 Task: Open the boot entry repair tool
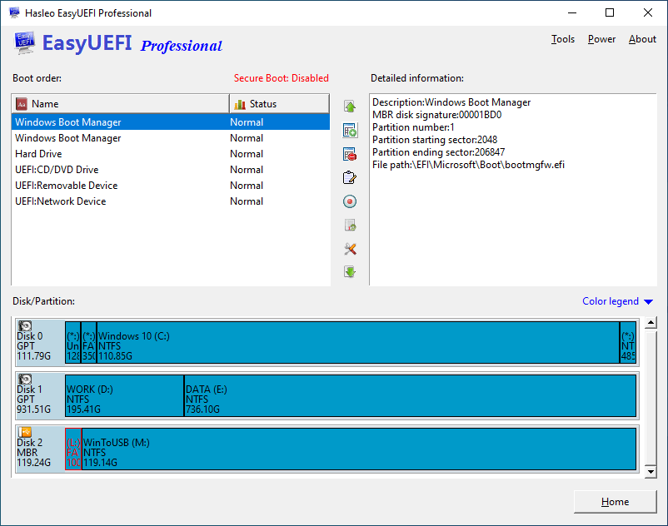350,248
